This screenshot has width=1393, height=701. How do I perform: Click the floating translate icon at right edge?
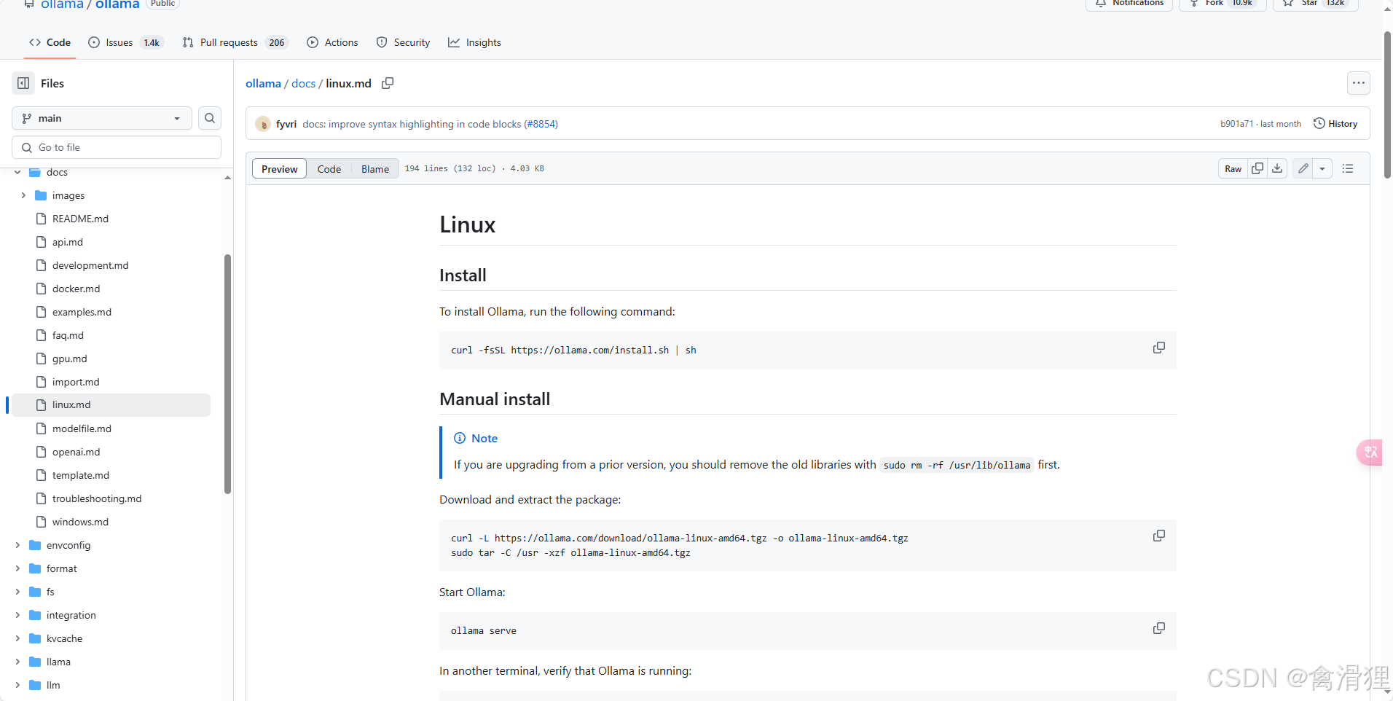tap(1370, 452)
